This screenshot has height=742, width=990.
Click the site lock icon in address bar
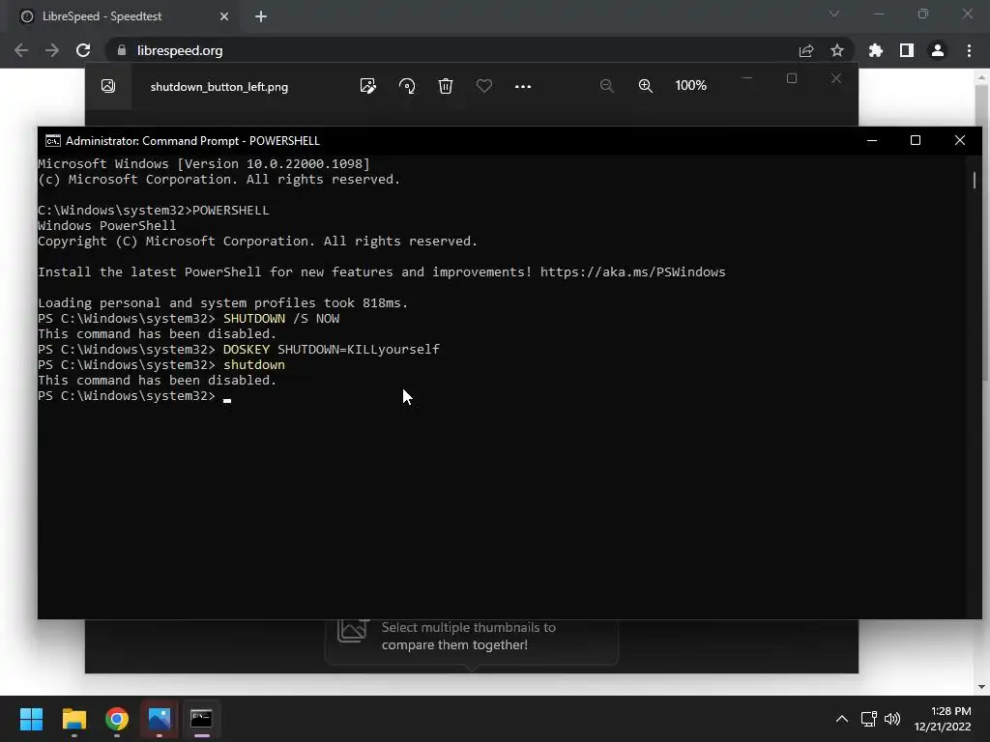(x=121, y=50)
